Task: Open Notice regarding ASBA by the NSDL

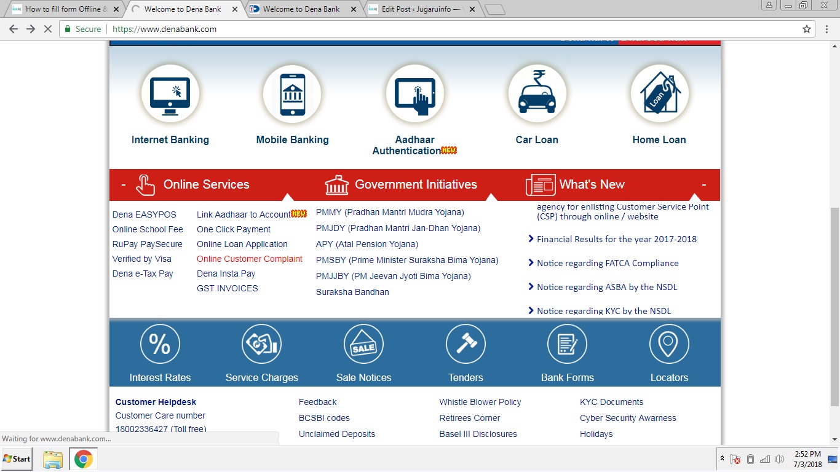Action: pyautogui.click(x=607, y=287)
